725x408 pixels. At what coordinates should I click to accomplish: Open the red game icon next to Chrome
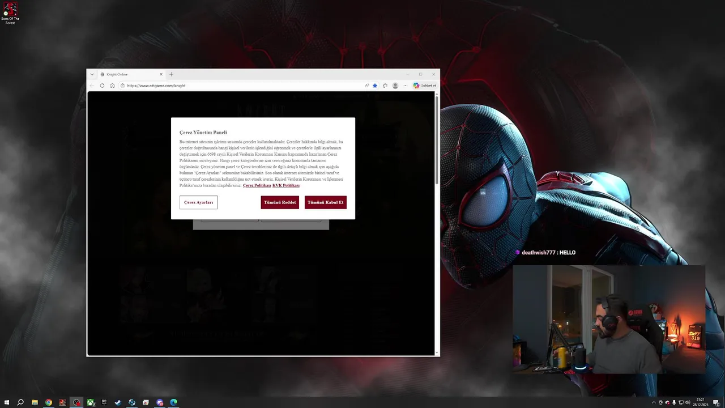click(62, 402)
